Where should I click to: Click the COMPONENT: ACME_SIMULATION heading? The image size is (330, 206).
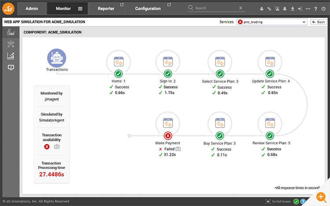click(52, 32)
